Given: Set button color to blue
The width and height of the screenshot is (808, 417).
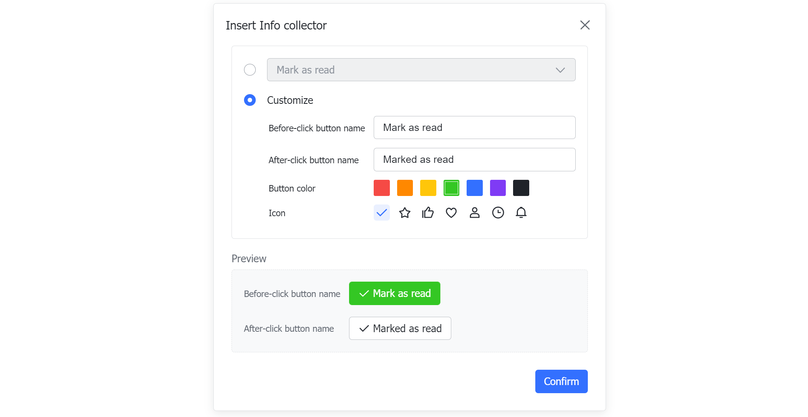Looking at the screenshot, I should pyautogui.click(x=474, y=187).
